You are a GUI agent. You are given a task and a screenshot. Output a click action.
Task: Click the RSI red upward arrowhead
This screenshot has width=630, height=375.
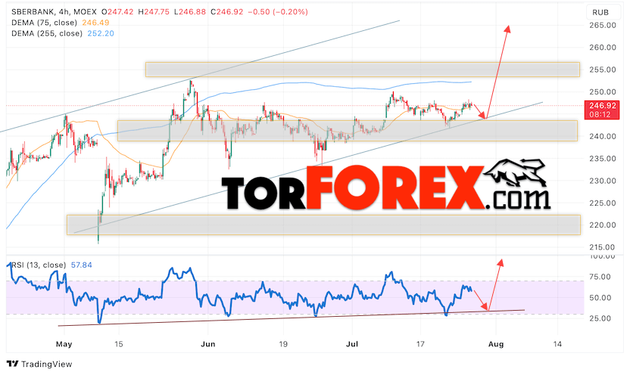click(x=501, y=262)
